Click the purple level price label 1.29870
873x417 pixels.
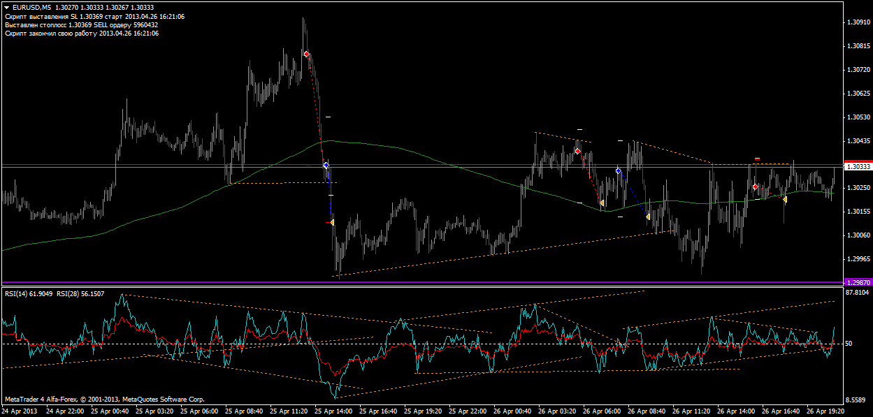pos(858,282)
